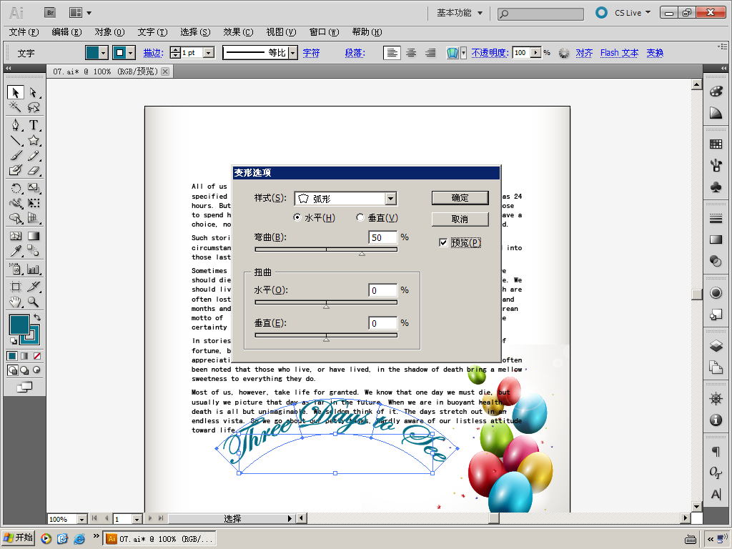Open the Window (窗口) menu

tap(324, 32)
